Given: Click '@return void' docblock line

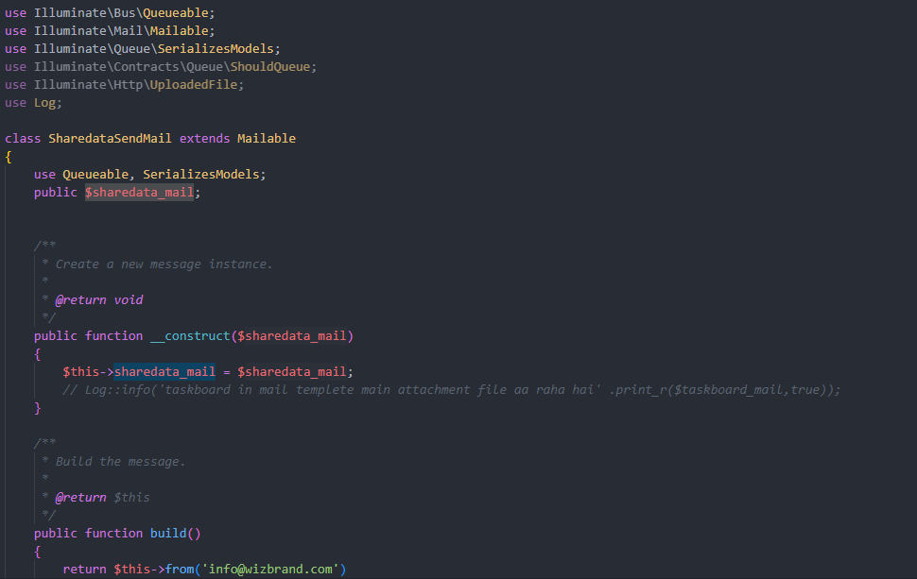Looking at the screenshot, I should [x=99, y=300].
